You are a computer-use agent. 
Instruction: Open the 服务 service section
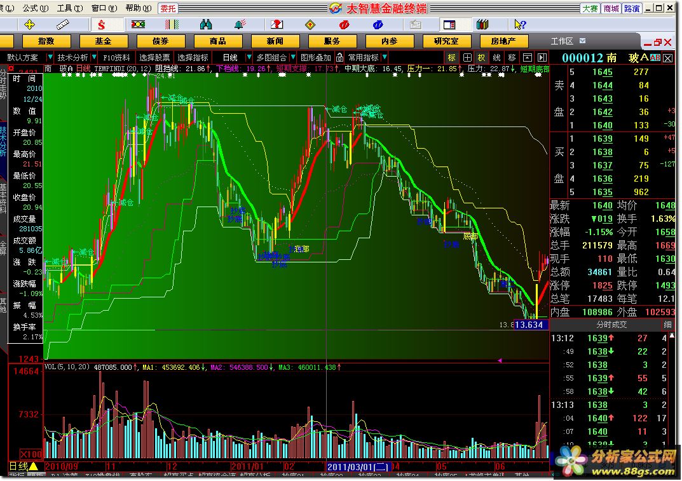tap(332, 41)
